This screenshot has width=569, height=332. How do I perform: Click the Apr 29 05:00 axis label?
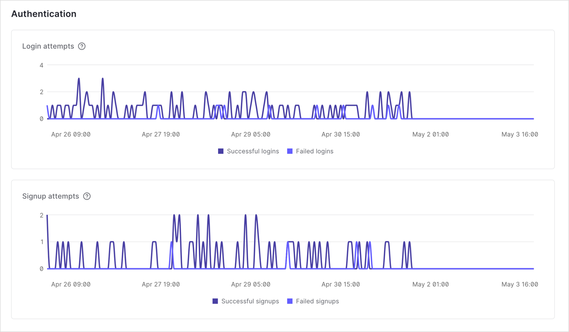point(250,134)
